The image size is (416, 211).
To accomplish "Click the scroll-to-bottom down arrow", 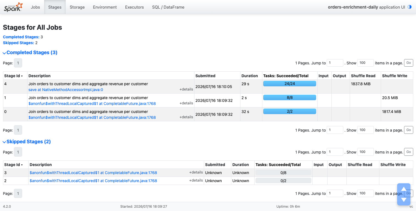I will point(404,199).
